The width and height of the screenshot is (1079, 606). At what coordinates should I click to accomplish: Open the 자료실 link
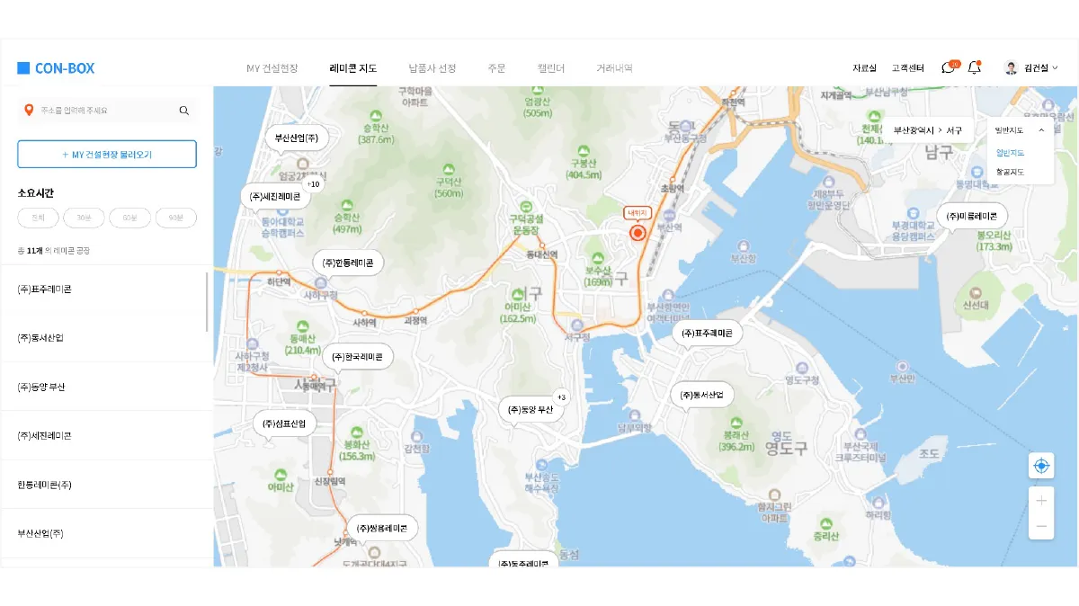point(864,68)
